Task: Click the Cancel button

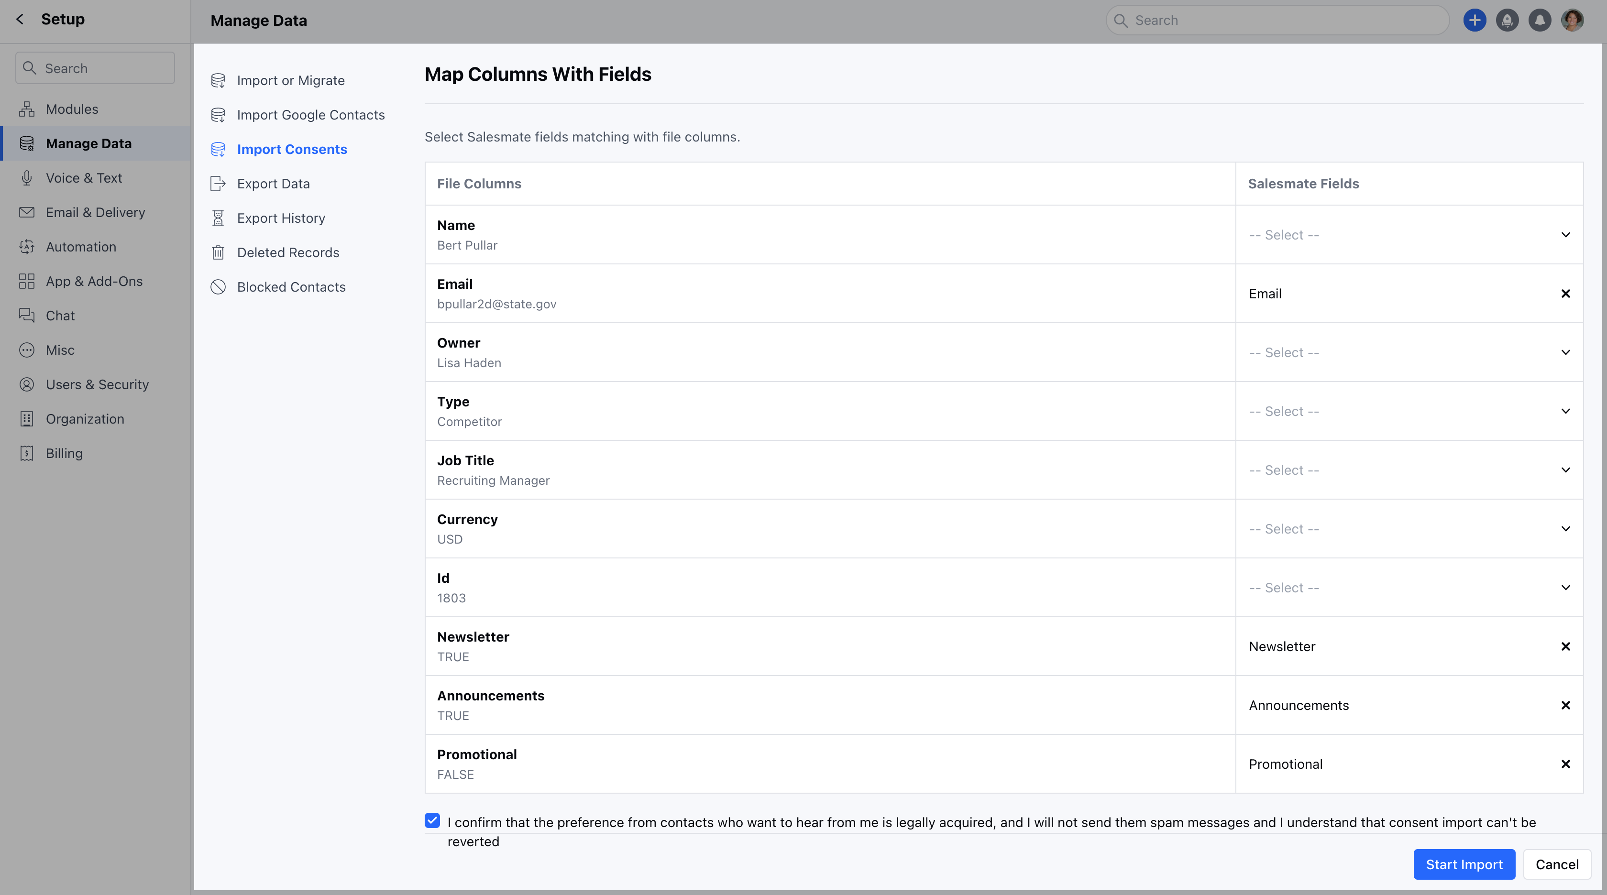Action: (x=1557, y=864)
